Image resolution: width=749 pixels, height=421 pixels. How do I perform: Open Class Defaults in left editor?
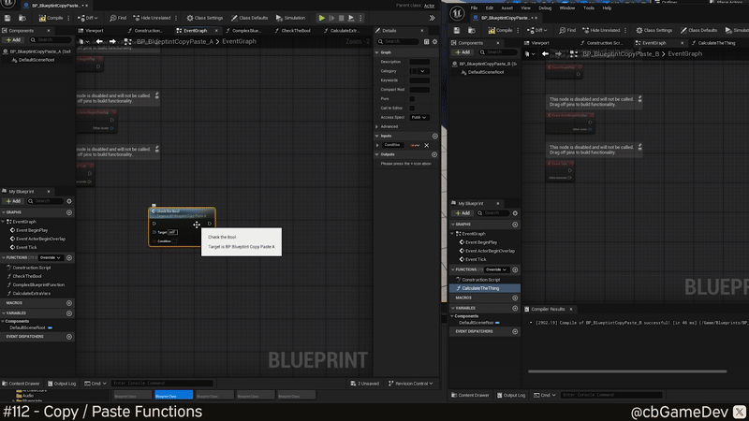coord(249,18)
